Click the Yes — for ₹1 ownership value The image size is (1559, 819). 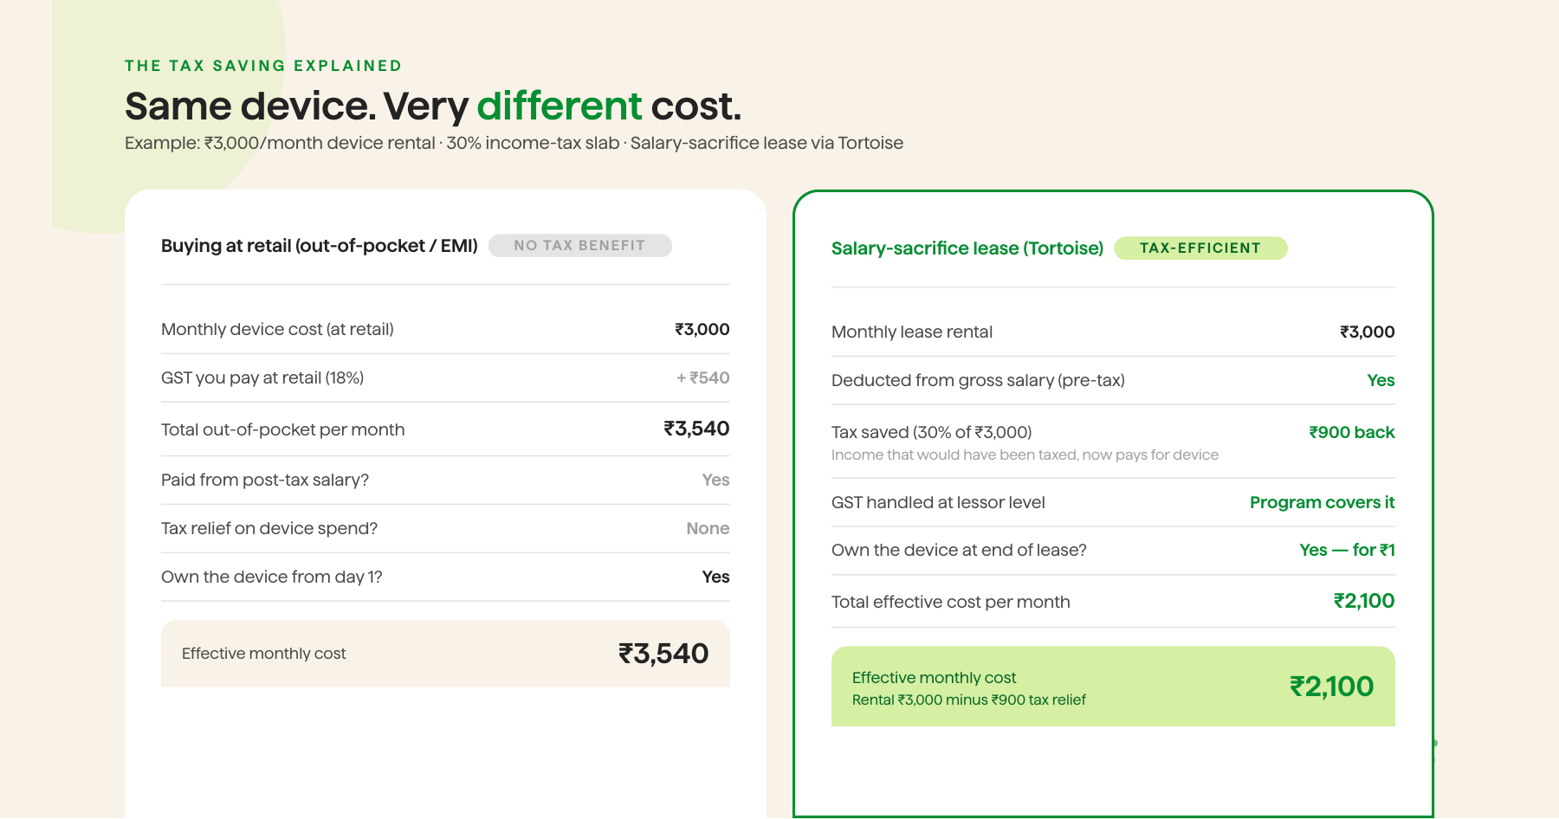coord(1348,550)
